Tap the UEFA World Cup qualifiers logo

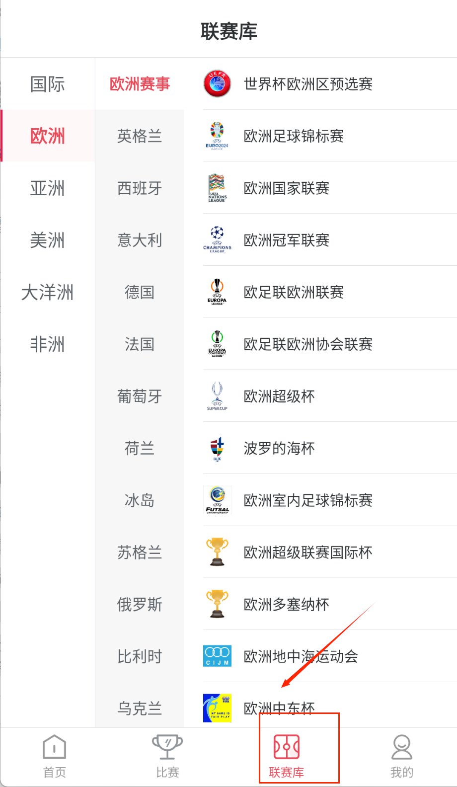tap(217, 84)
